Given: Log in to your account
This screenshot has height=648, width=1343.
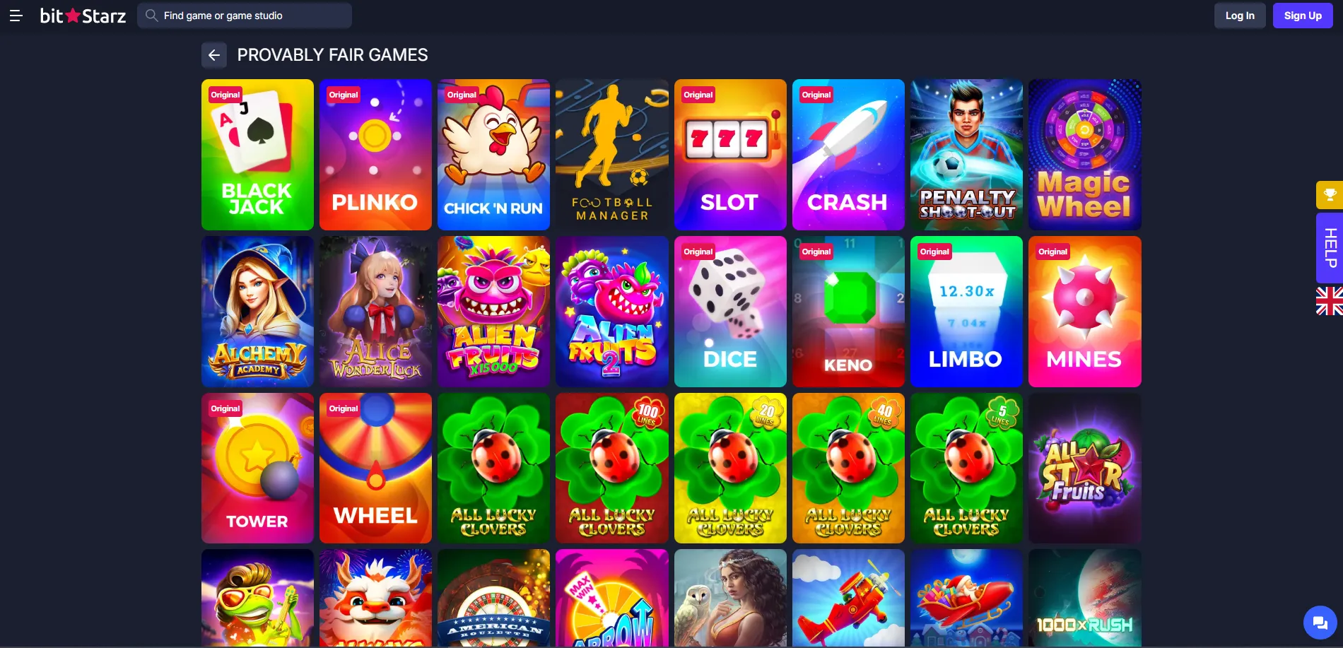Looking at the screenshot, I should (x=1240, y=16).
